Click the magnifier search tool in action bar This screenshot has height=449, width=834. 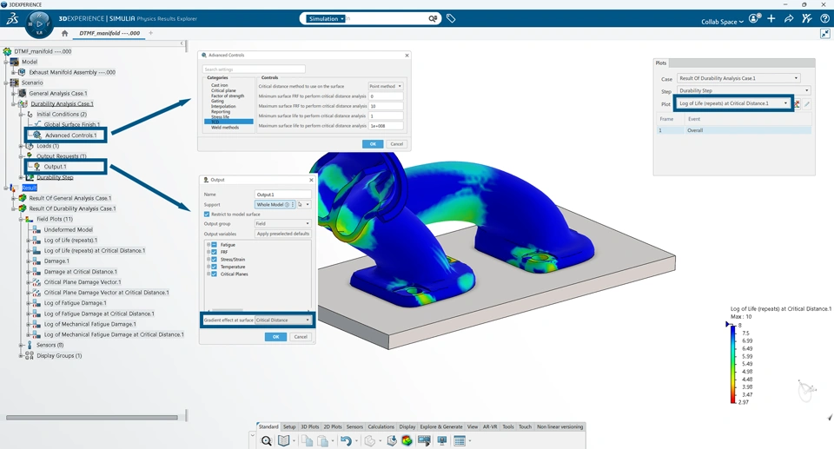pos(267,440)
